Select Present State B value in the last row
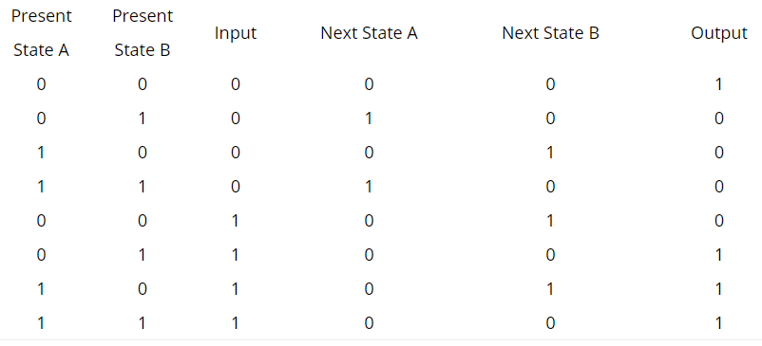The height and width of the screenshot is (346, 762). coord(143,323)
